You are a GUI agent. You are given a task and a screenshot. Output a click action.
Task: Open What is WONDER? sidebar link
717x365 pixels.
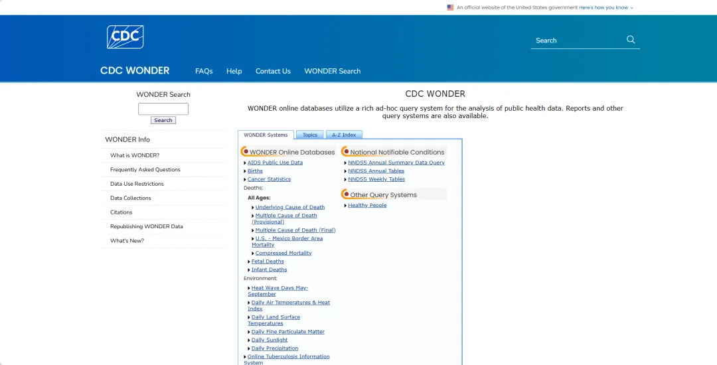click(135, 155)
